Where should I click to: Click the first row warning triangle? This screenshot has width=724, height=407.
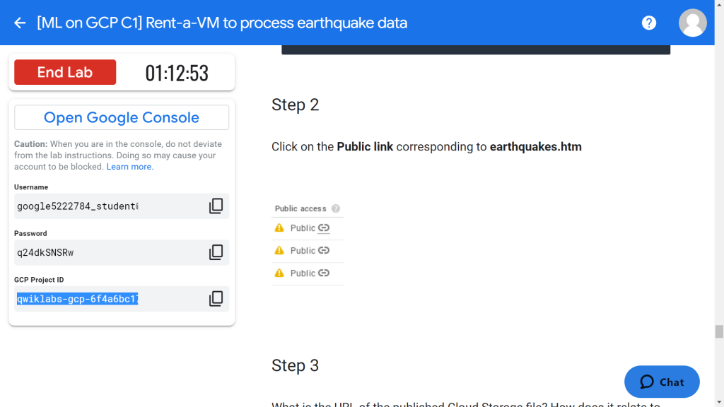(x=279, y=228)
